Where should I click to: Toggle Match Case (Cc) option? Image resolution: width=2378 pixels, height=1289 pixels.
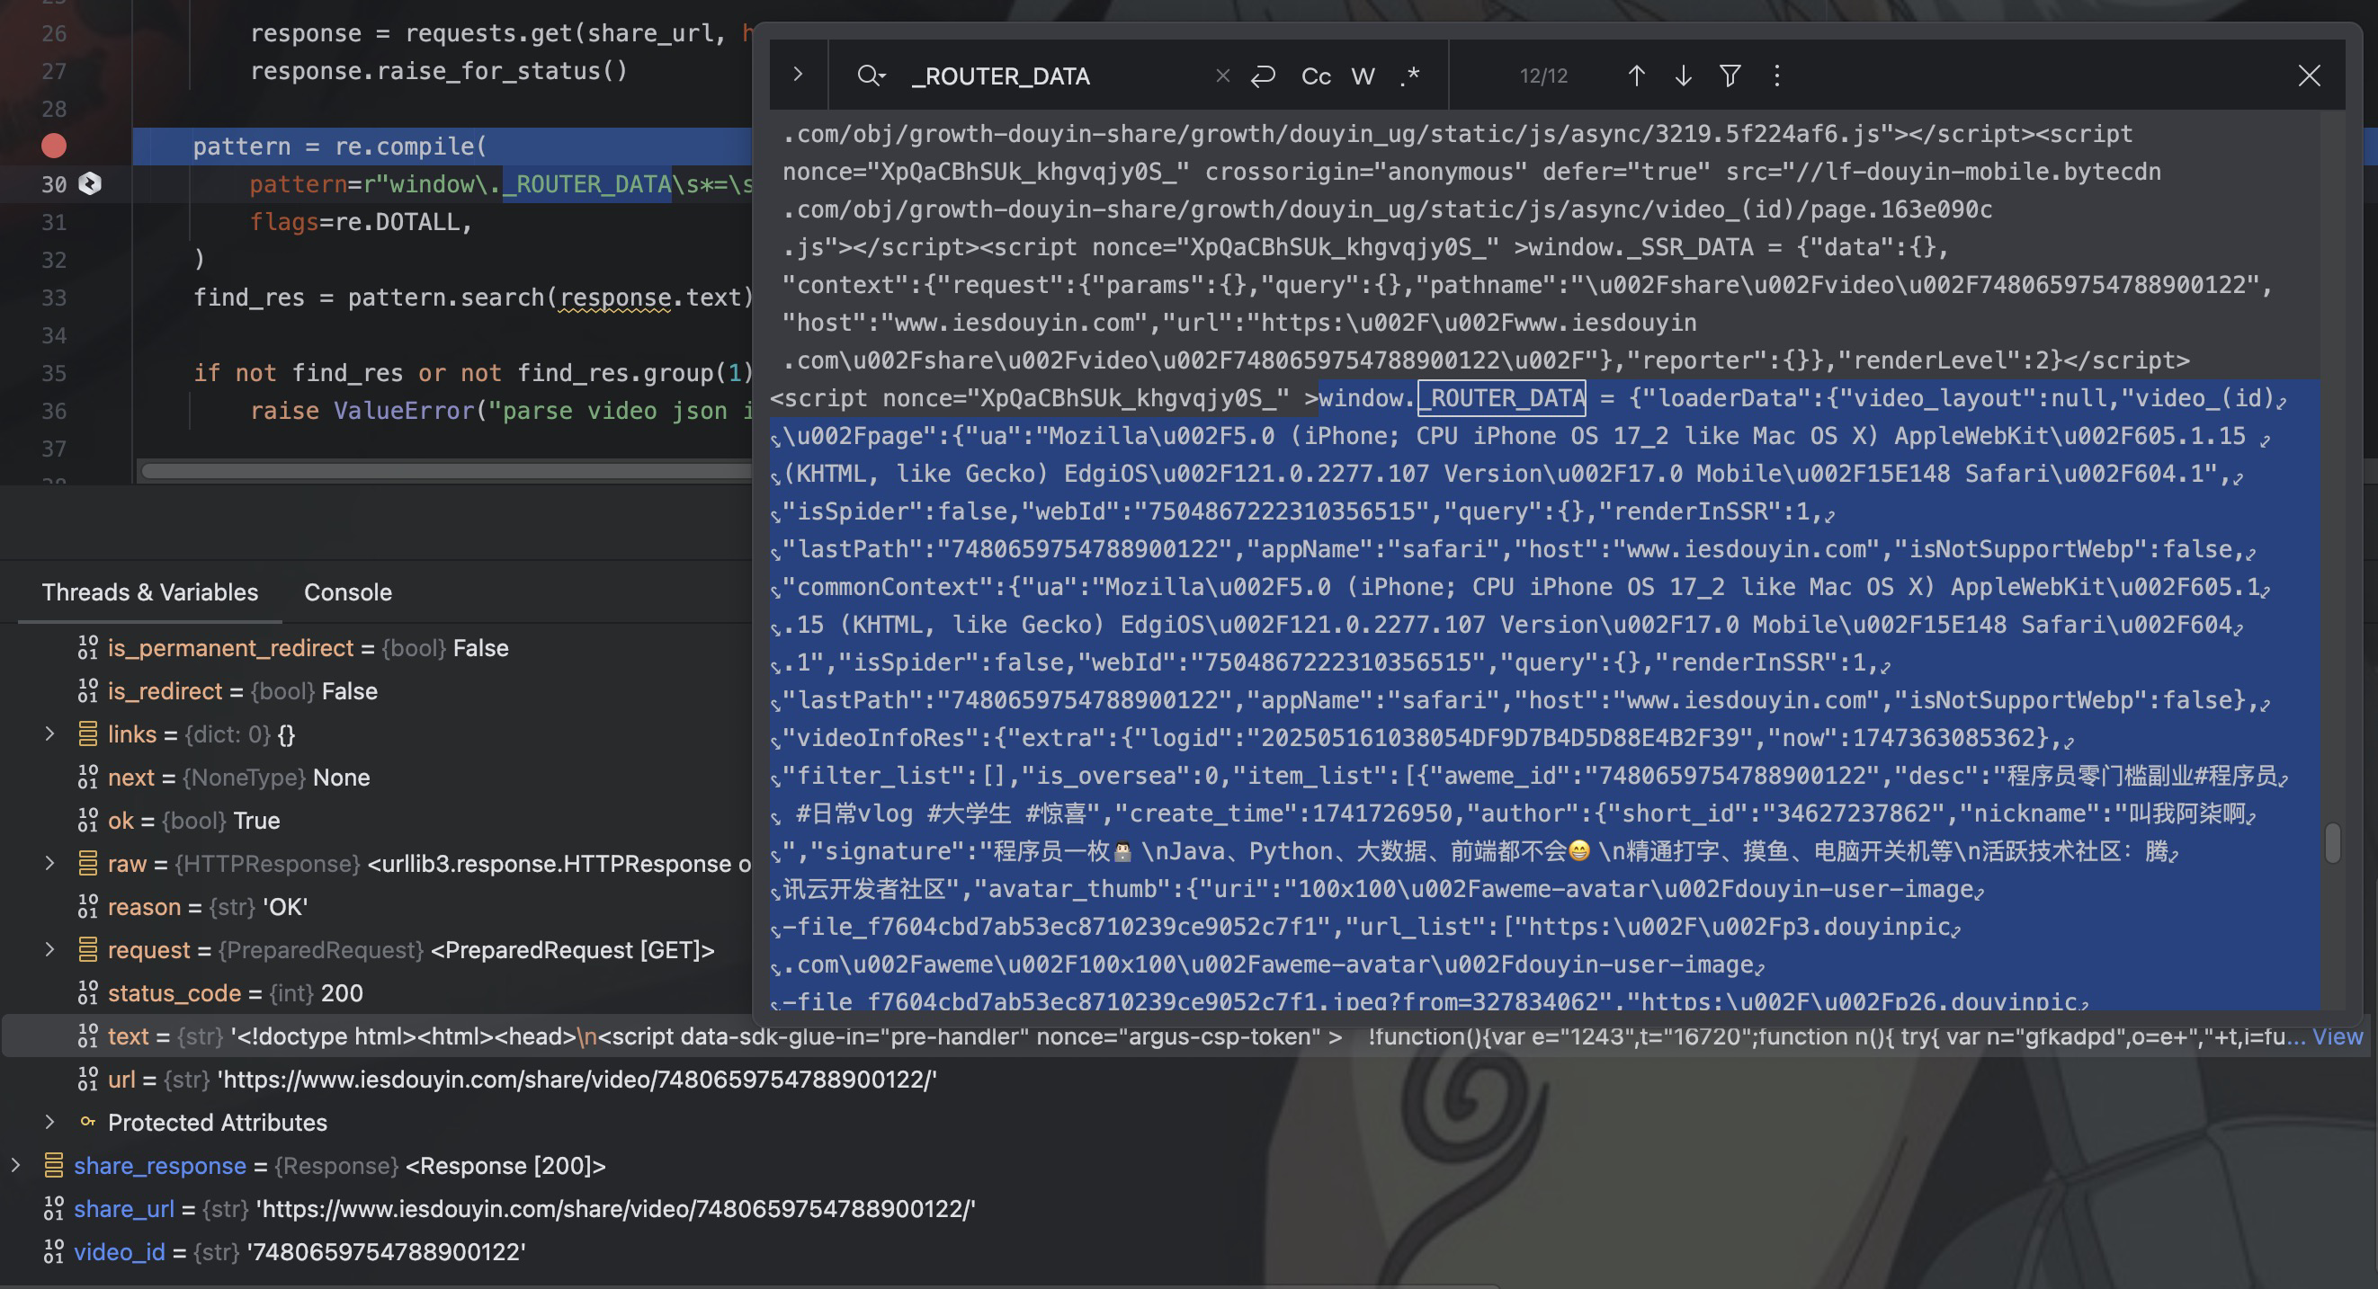1316,76
